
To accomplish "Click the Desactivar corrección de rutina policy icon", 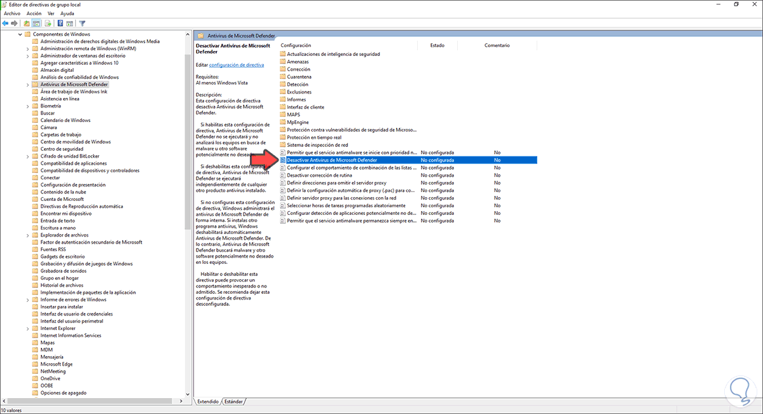I will (283, 176).
